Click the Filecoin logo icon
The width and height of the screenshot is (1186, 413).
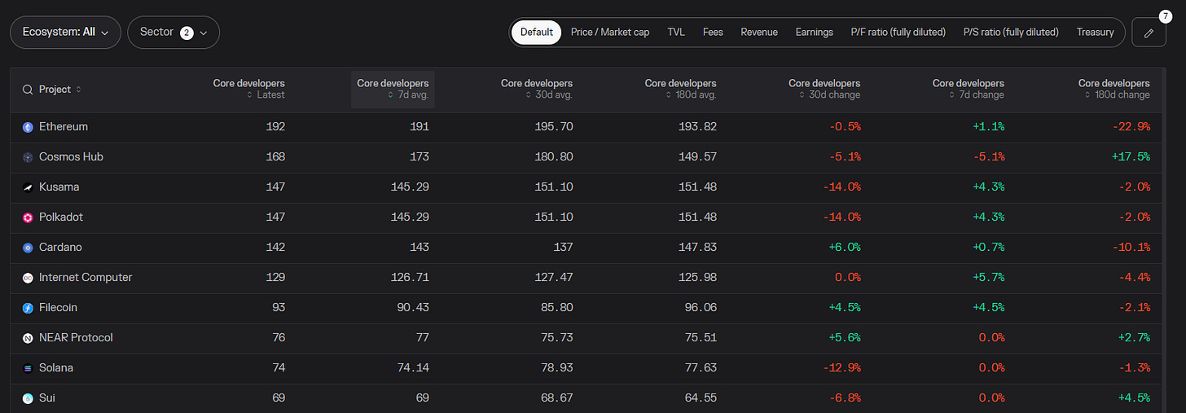click(x=28, y=308)
